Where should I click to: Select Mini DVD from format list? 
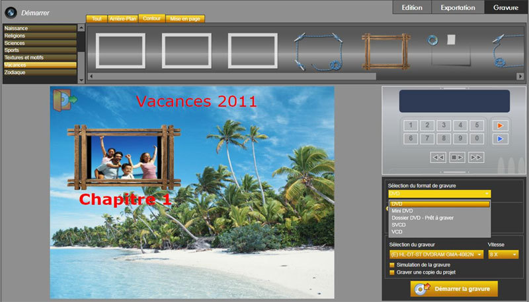coord(402,211)
